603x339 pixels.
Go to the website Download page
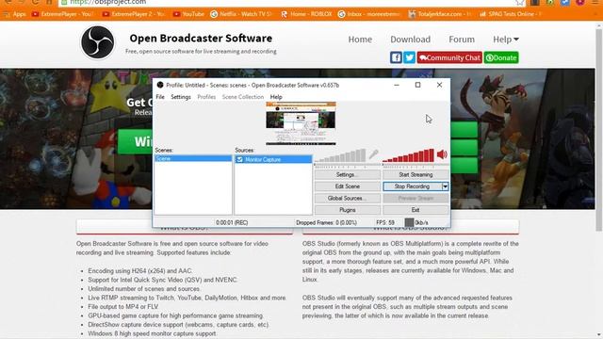coord(411,40)
